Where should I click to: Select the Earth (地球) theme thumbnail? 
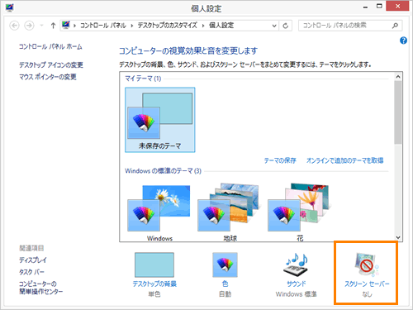pyautogui.click(x=229, y=207)
